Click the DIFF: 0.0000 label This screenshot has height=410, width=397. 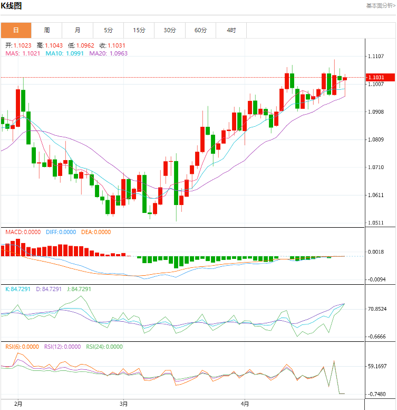pos(61,232)
